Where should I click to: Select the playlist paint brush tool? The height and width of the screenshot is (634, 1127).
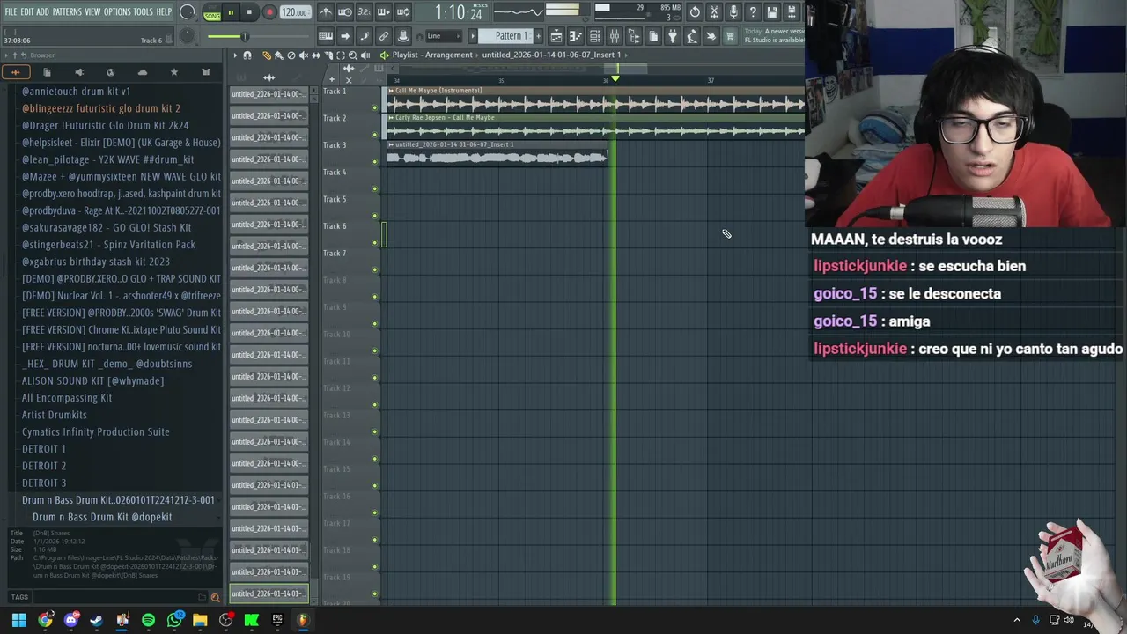(x=278, y=55)
